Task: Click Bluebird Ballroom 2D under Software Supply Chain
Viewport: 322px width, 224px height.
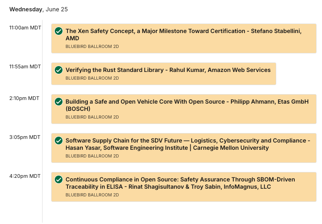Action: pos(92,156)
